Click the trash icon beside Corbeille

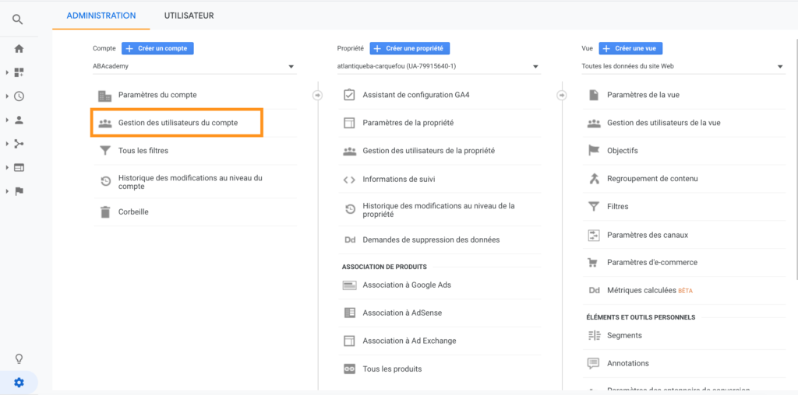105,212
